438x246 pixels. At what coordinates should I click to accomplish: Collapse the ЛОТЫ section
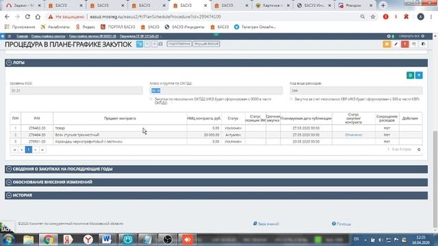pos(9,63)
